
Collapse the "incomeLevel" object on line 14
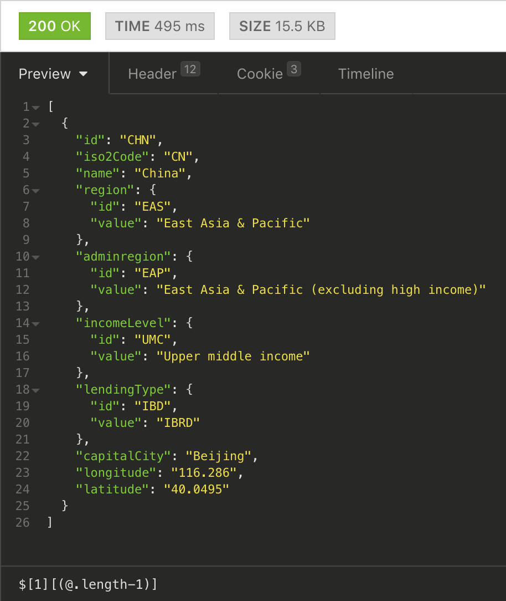(35, 324)
